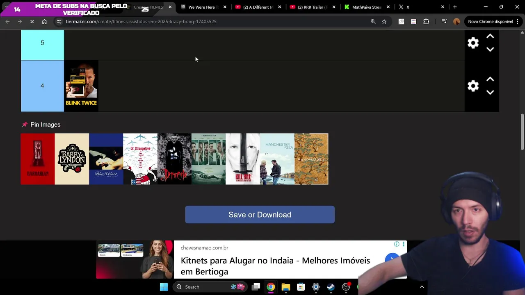Open the Chrome three-dot menu
Image resolution: width=525 pixels, height=295 pixels.
tap(517, 22)
